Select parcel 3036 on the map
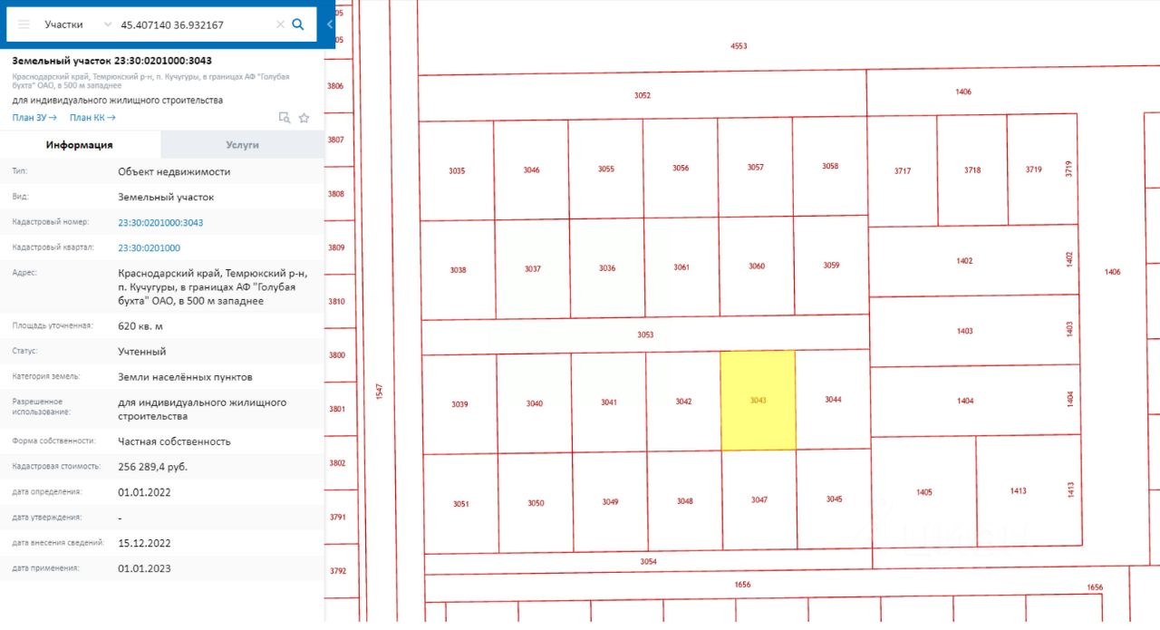1160x630 pixels. 607,267
